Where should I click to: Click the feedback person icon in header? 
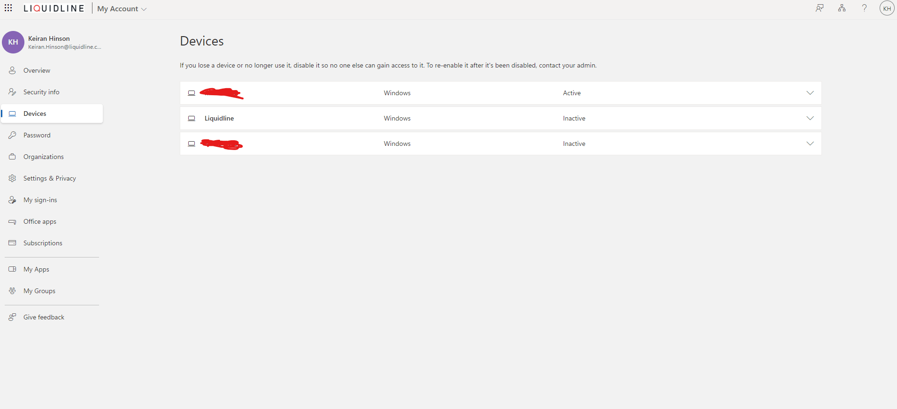(820, 8)
